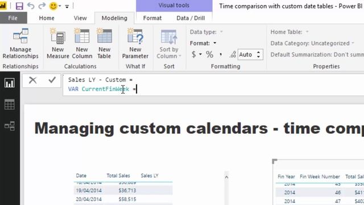
Task: Switch to Relationships view in sidebar
Action: coord(10,126)
